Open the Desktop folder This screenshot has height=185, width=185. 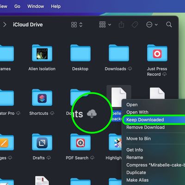pyautogui.click(x=80, y=53)
